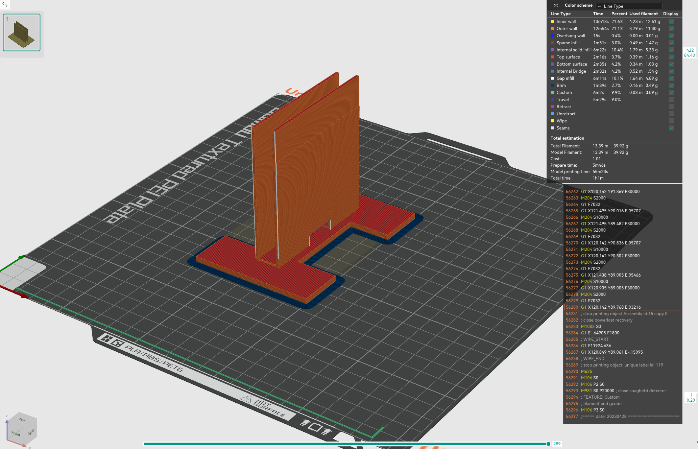698x449 pixels.
Task: Click the green Custom color swatch
Action: 552,93
